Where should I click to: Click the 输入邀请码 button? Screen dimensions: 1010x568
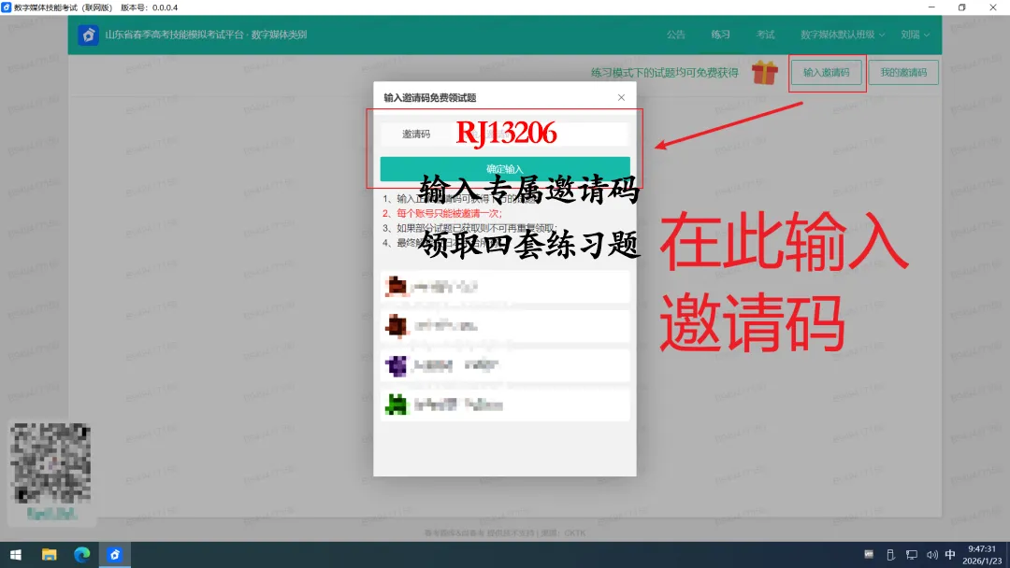(827, 73)
